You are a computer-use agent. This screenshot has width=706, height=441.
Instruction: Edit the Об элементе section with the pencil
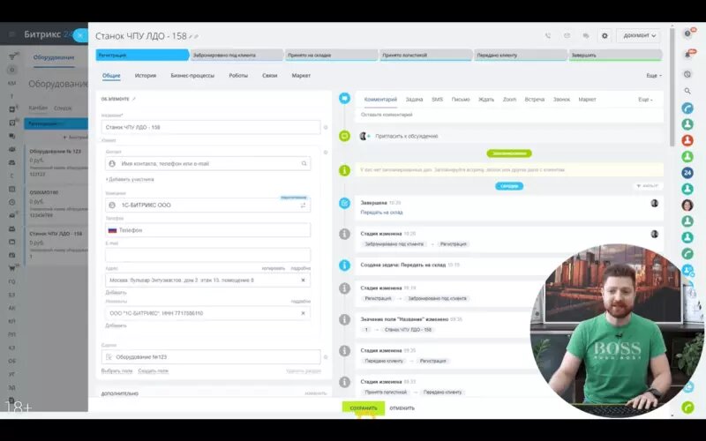tap(134, 99)
